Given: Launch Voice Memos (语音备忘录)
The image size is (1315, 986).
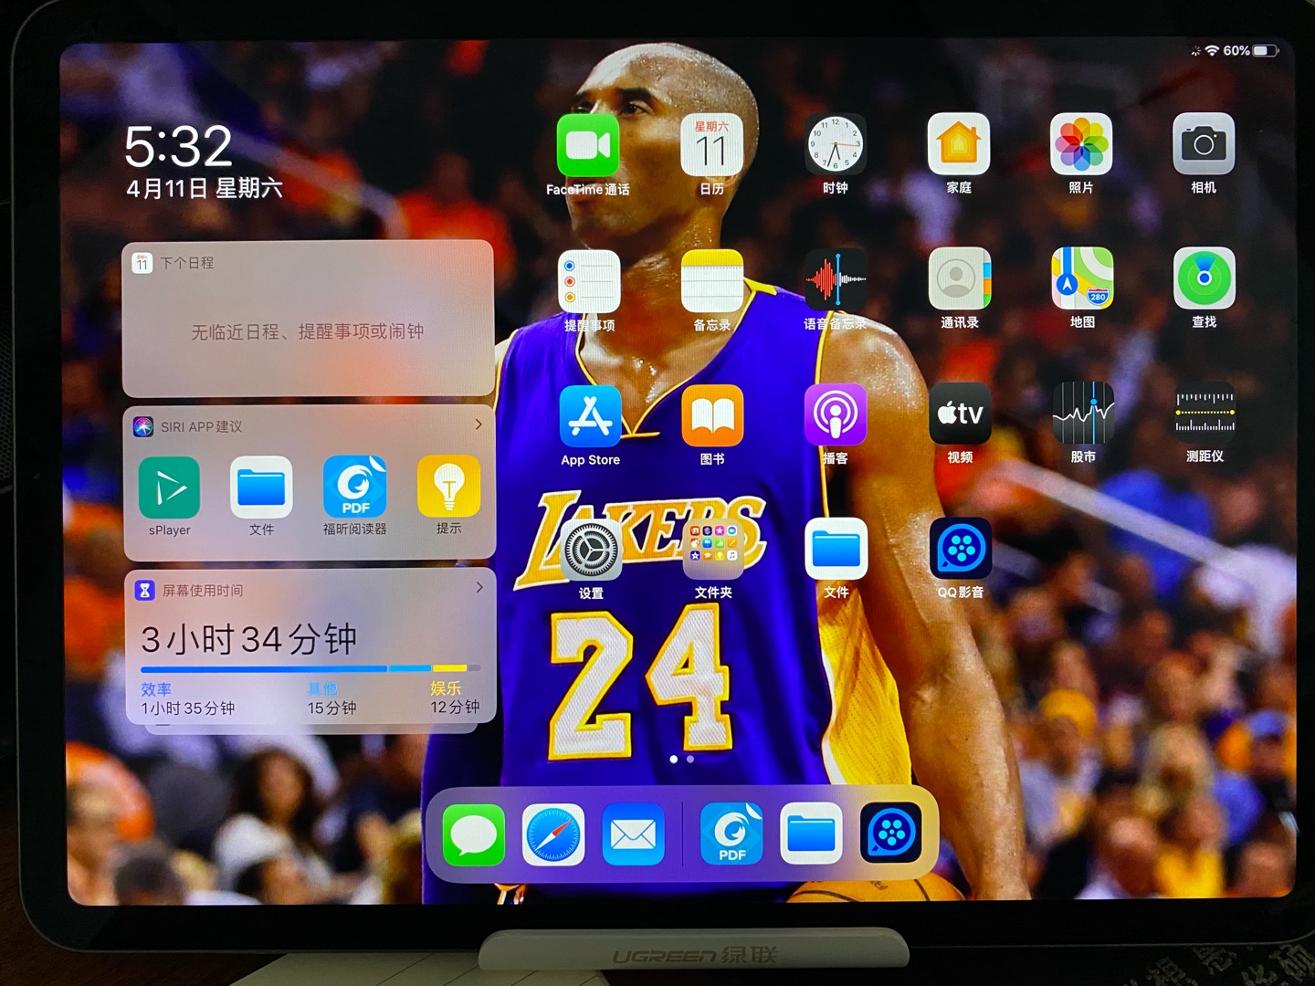Looking at the screenshot, I should pos(836,279).
